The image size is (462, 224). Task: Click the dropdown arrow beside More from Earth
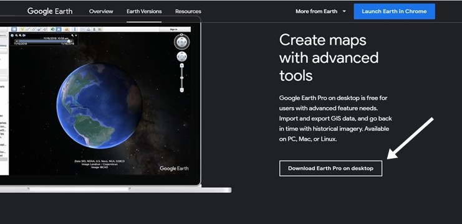pyautogui.click(x=344, y=11)
